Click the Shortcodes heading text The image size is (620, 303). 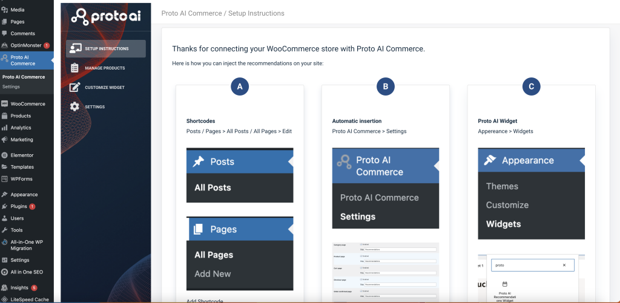pyautogui.click(x=201, y=122)
